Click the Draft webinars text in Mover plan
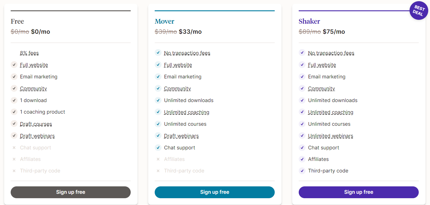 181,136
